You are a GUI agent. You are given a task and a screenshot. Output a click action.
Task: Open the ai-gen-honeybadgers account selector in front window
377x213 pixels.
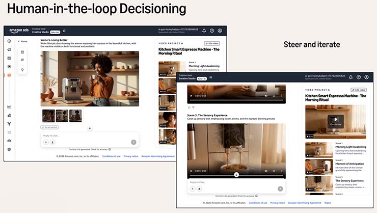[x=325, y=77]
